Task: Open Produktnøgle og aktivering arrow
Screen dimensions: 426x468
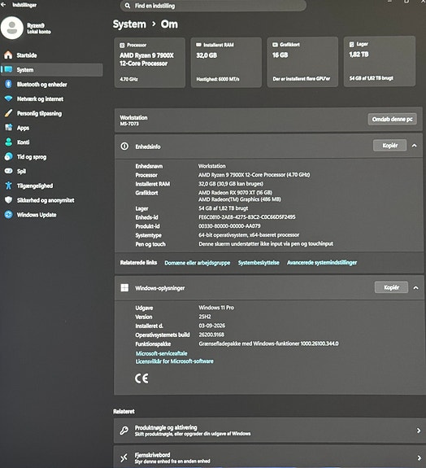Action: coord(419,431)
